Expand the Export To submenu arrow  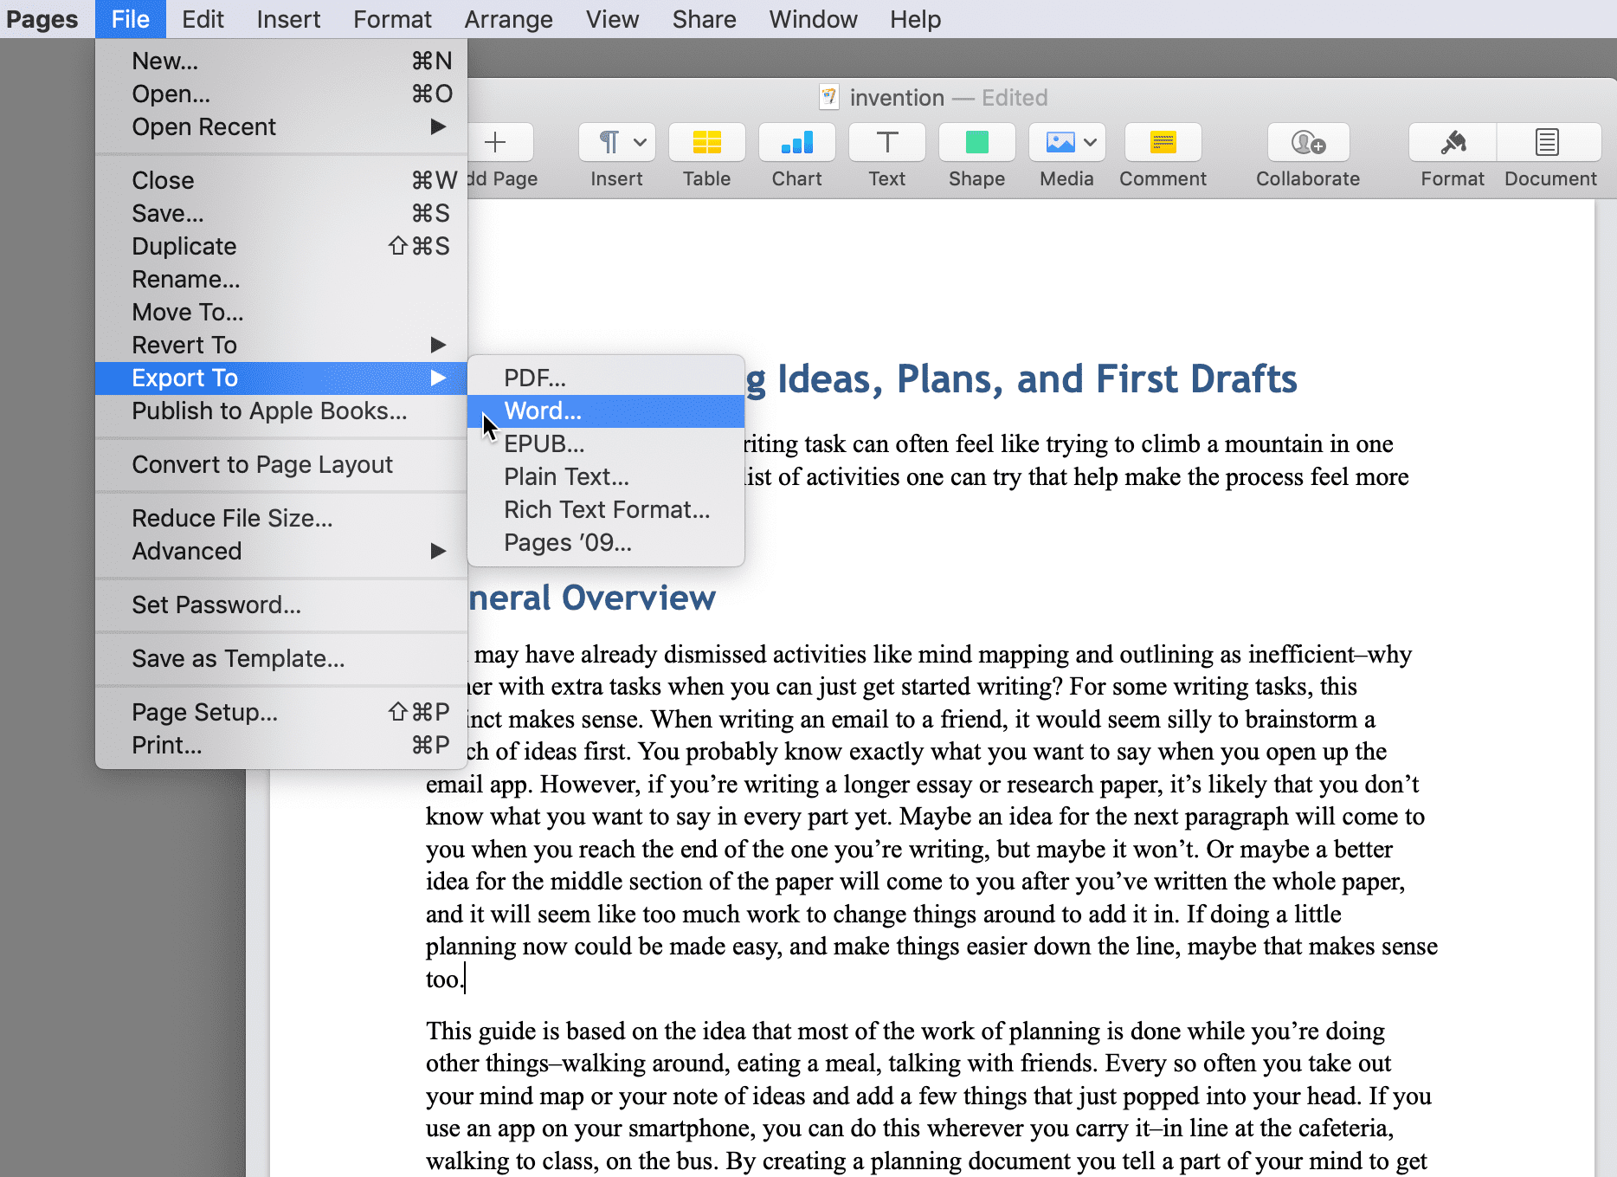[x=438, y=378]
